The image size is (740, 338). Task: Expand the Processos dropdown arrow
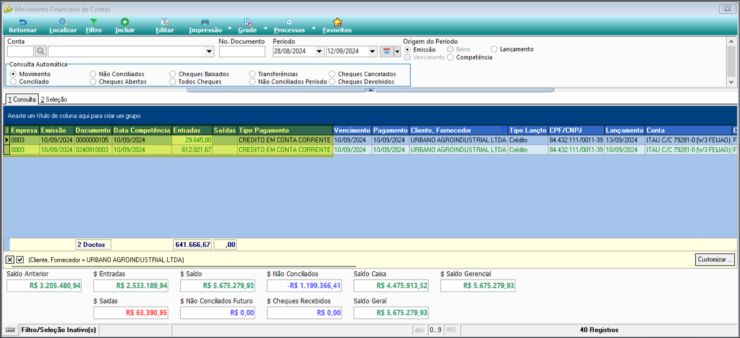313,28
